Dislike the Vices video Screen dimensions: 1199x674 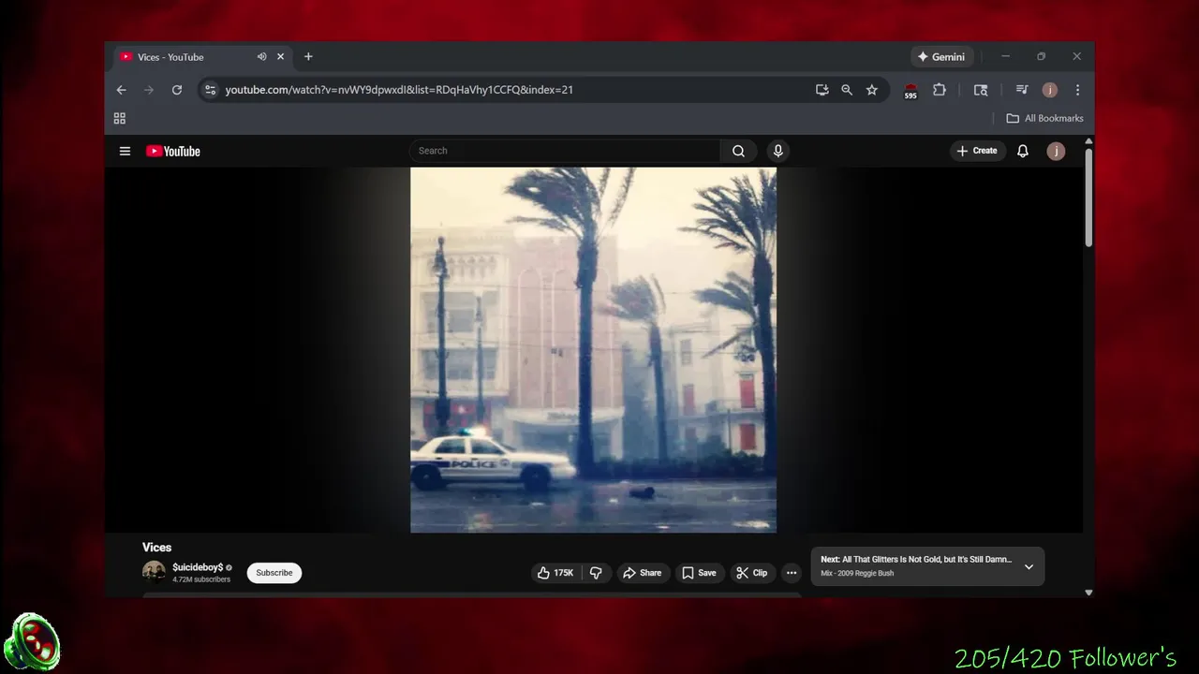(596, 573)
